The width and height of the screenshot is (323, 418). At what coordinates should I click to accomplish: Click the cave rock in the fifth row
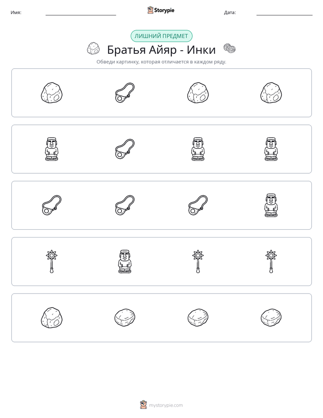pyautogui.click(x=52, y=318)
